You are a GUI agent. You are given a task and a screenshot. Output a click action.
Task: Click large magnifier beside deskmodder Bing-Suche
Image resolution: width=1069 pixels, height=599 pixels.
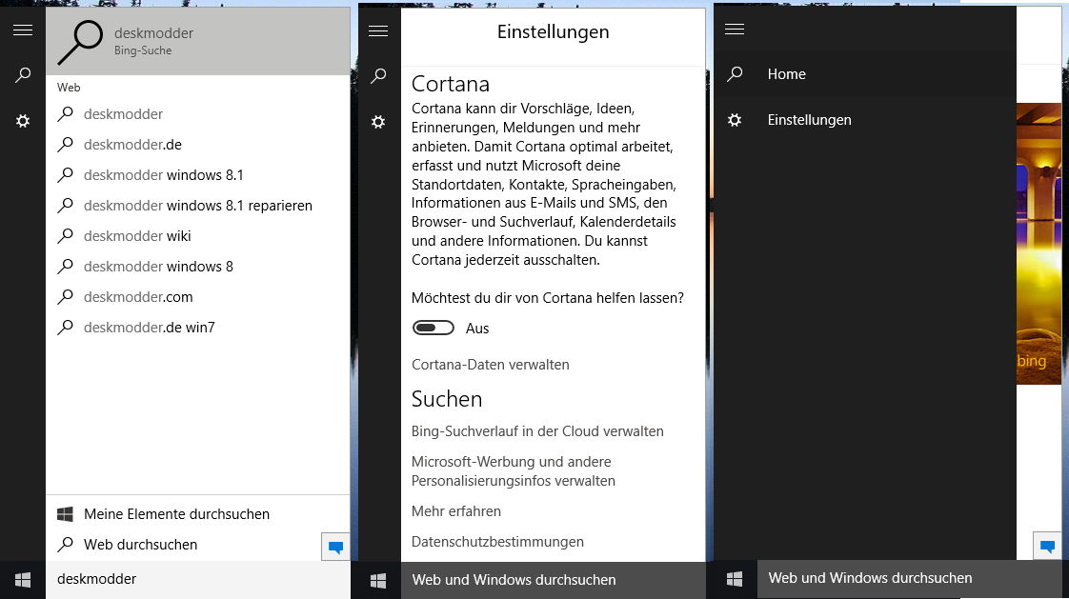point(80,42)
